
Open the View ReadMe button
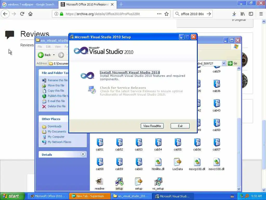(152, 126)
